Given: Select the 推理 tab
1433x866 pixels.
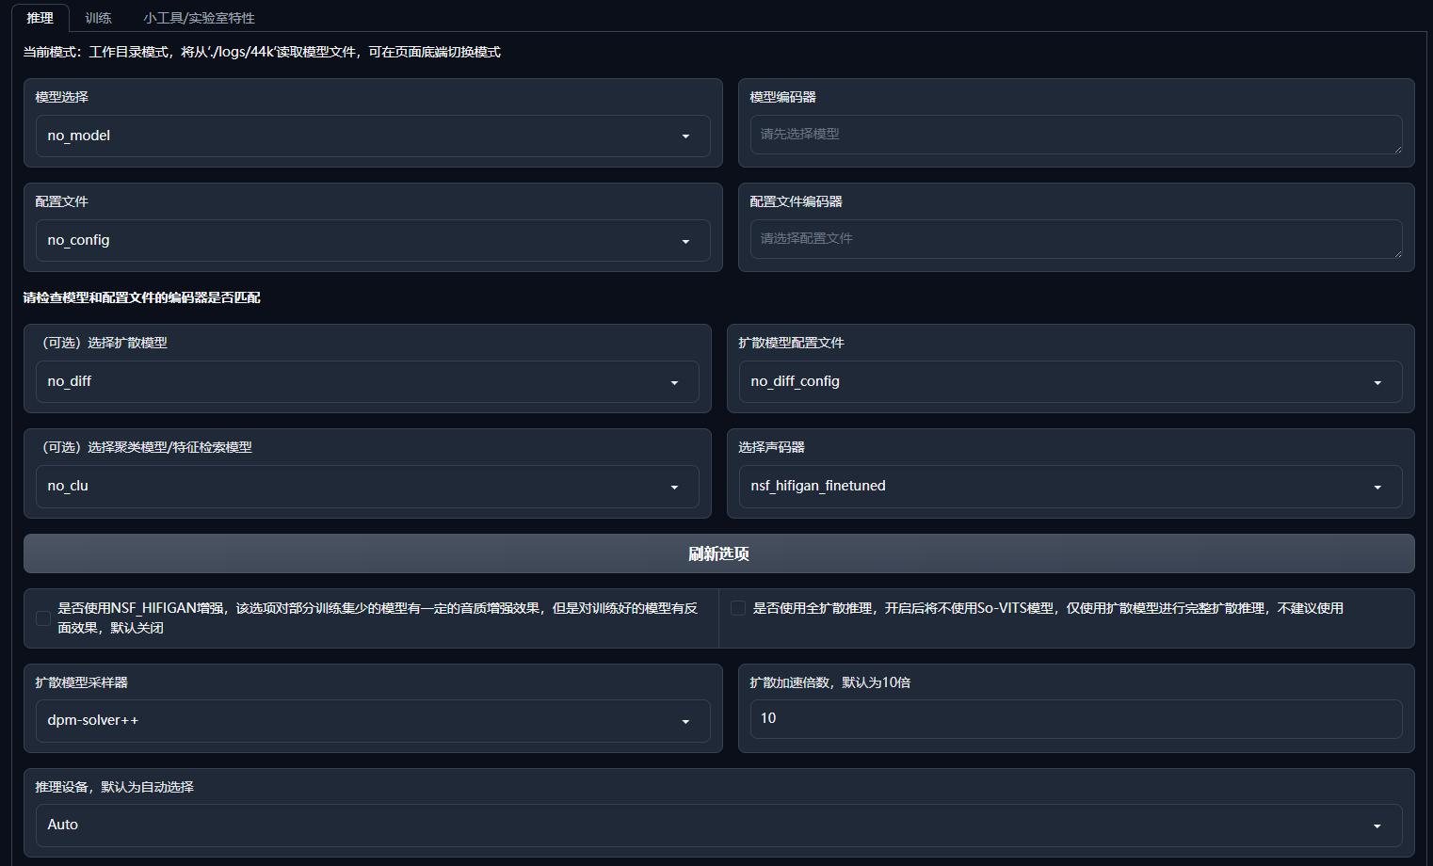Looking at the screenshot, I should point(40,18).
